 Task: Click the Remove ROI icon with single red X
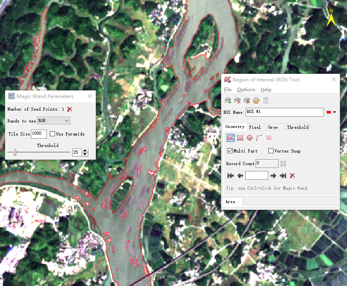pyautogui.click(x=237, y=101)
